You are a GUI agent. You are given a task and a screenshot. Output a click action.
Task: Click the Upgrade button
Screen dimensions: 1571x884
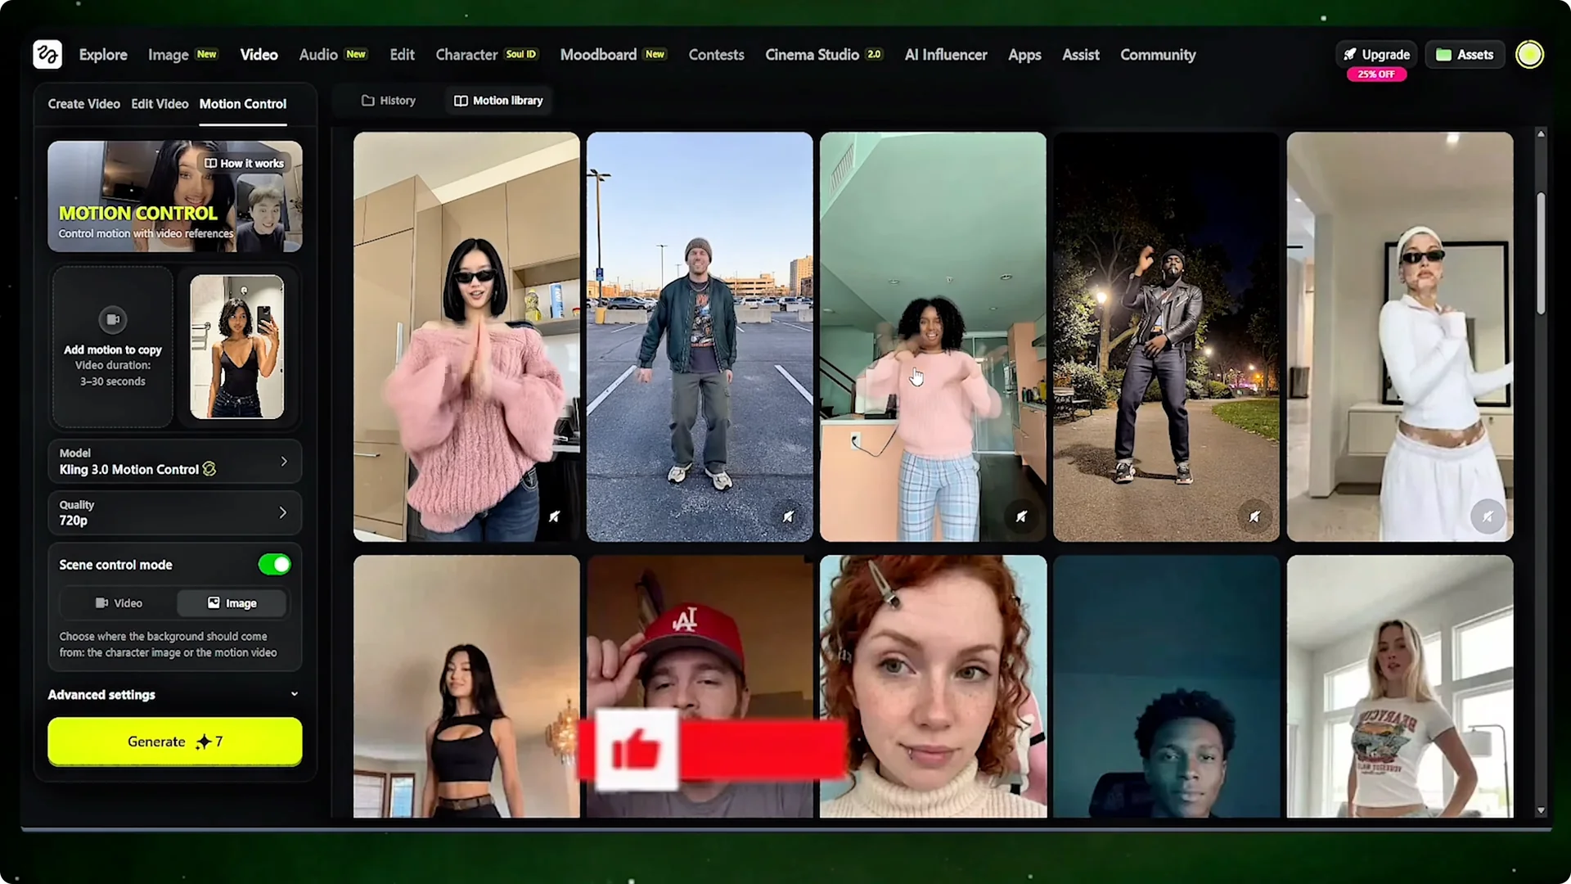click(x=1375, y=54)
